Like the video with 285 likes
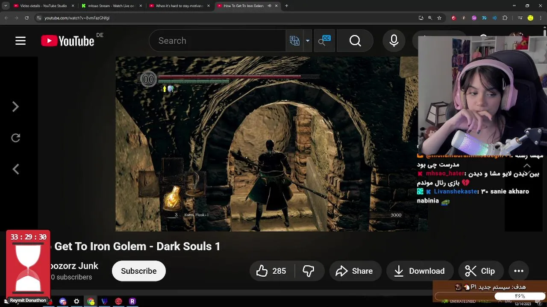The image size is (547, 307). 272,271
